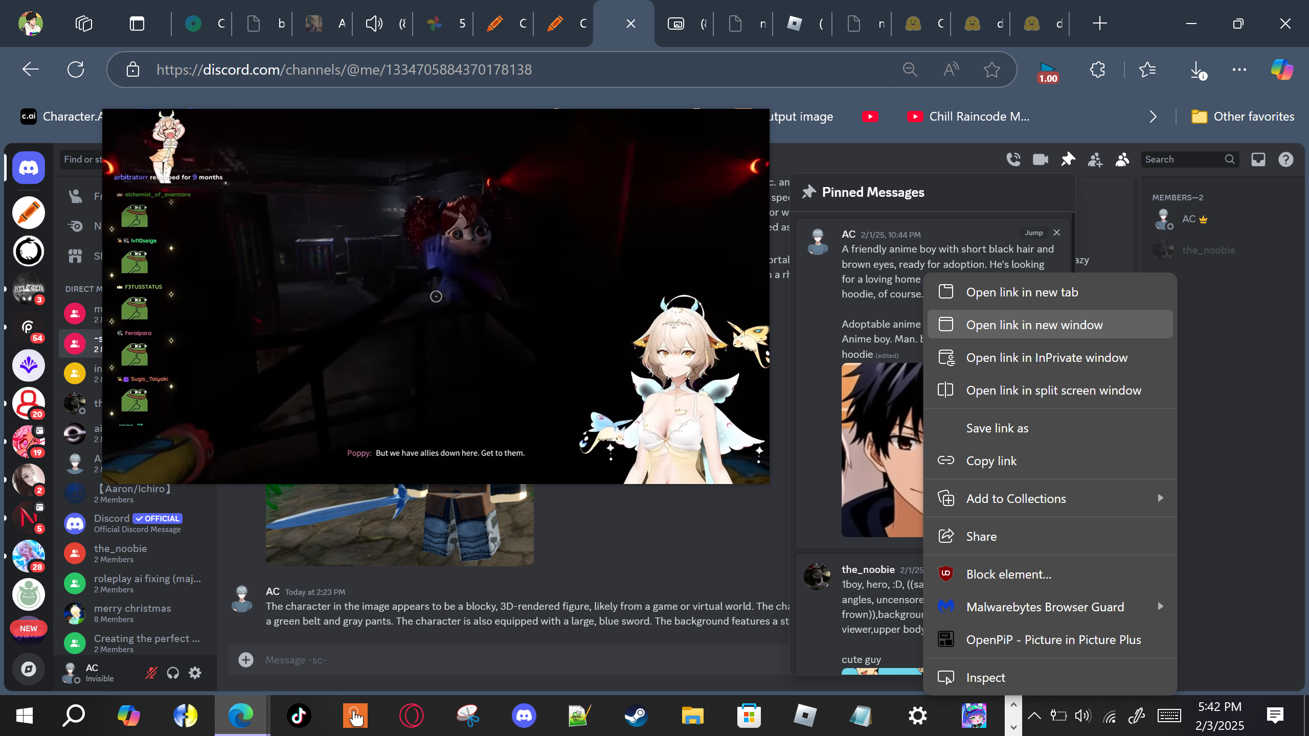This screenshot has height=736, width=1309.
Task: Toggle deafen headphones in Discord
Action: click(x=173, y=673)
